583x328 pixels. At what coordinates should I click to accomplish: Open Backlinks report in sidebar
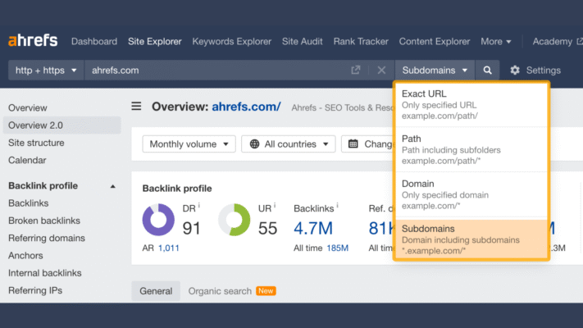[28, 203]
